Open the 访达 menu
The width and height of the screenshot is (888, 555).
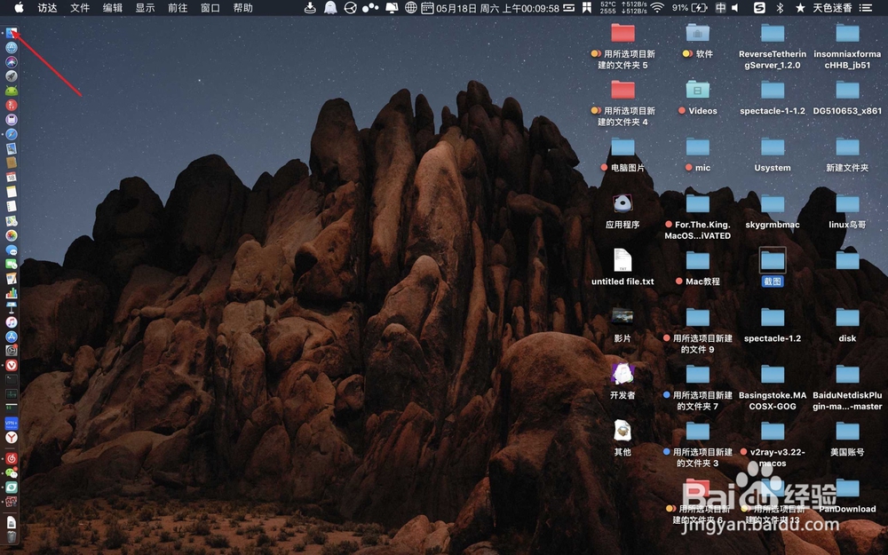coord(48,8)
